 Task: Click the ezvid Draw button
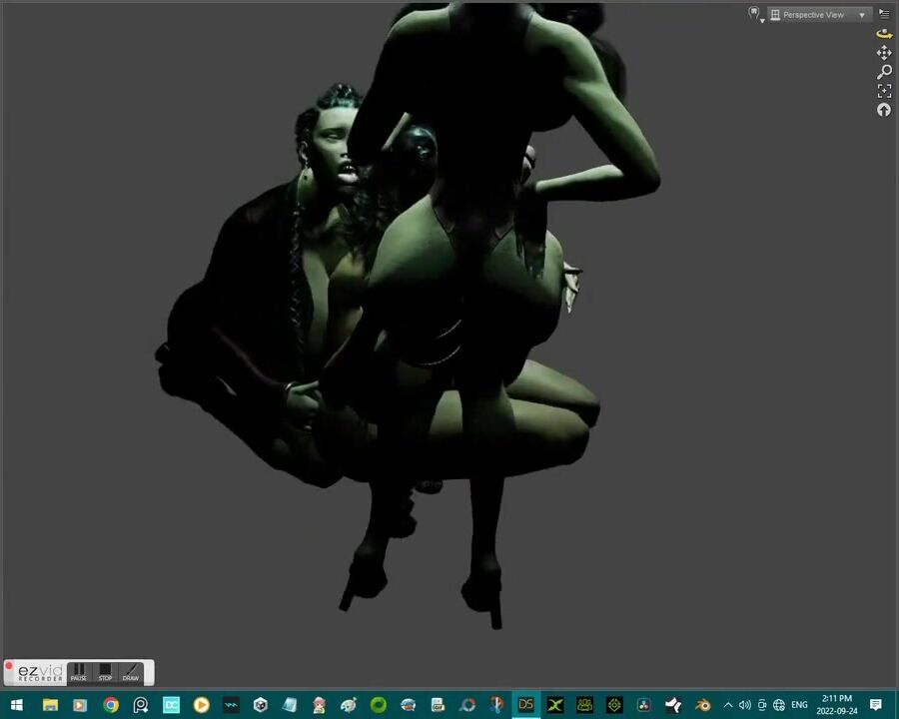pos(131,672)
